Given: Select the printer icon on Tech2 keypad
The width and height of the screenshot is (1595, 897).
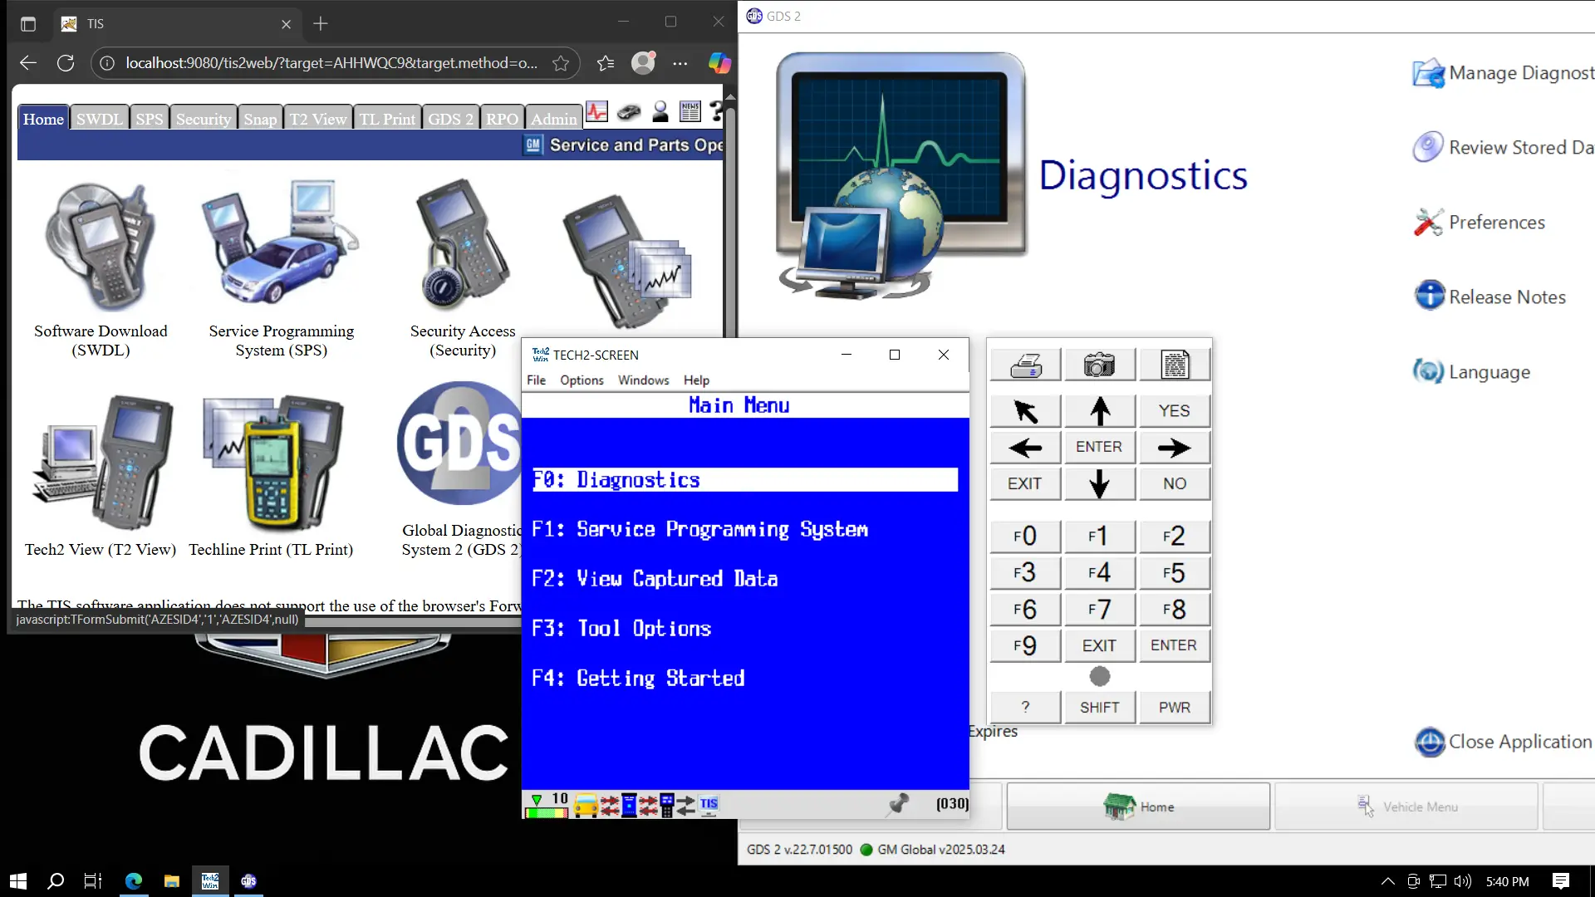Looking at the screenshot, I should click(1025, 364).
